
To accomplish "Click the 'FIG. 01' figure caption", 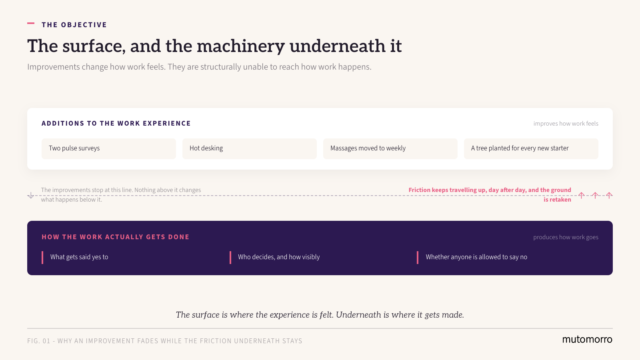I will point(165,341).
